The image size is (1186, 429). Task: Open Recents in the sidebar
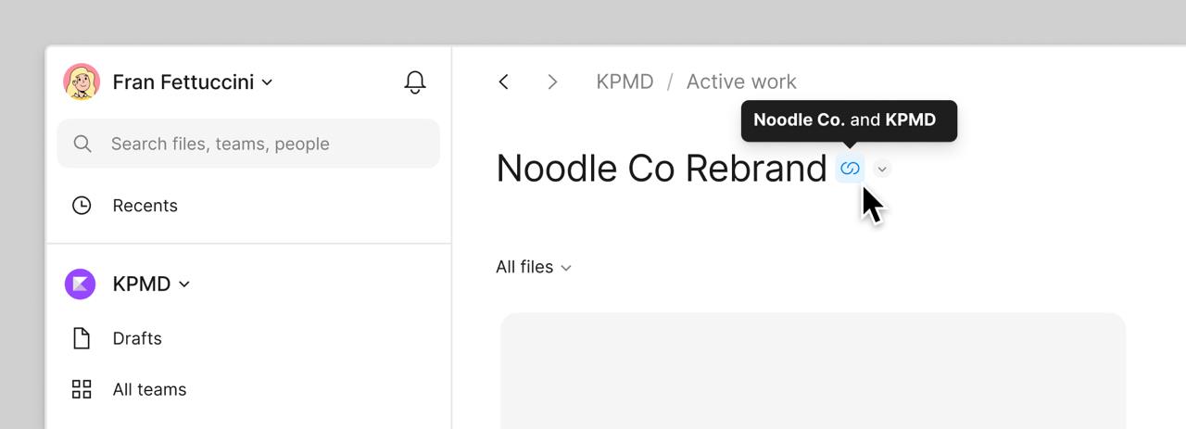click(x=145, y=206)
